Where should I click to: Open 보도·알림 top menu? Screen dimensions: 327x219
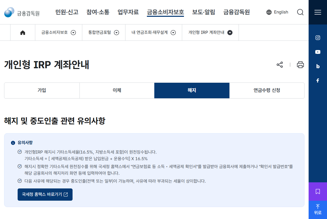pyautogui.click(x=204, y=12)
